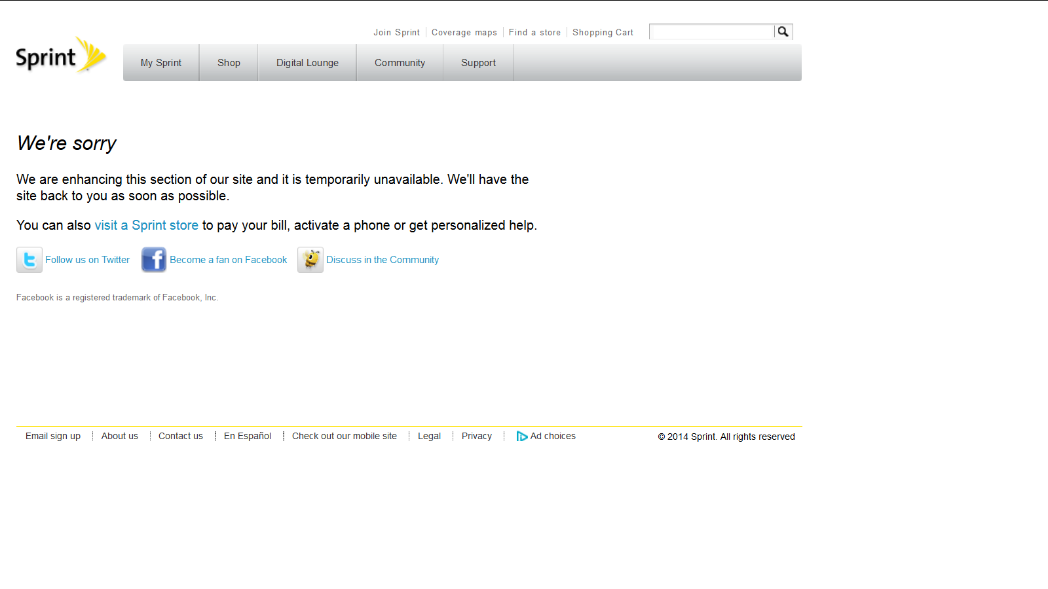
Task: Click '© 2014 Sprint. All rights reserved'
Action: click(726, 437)
